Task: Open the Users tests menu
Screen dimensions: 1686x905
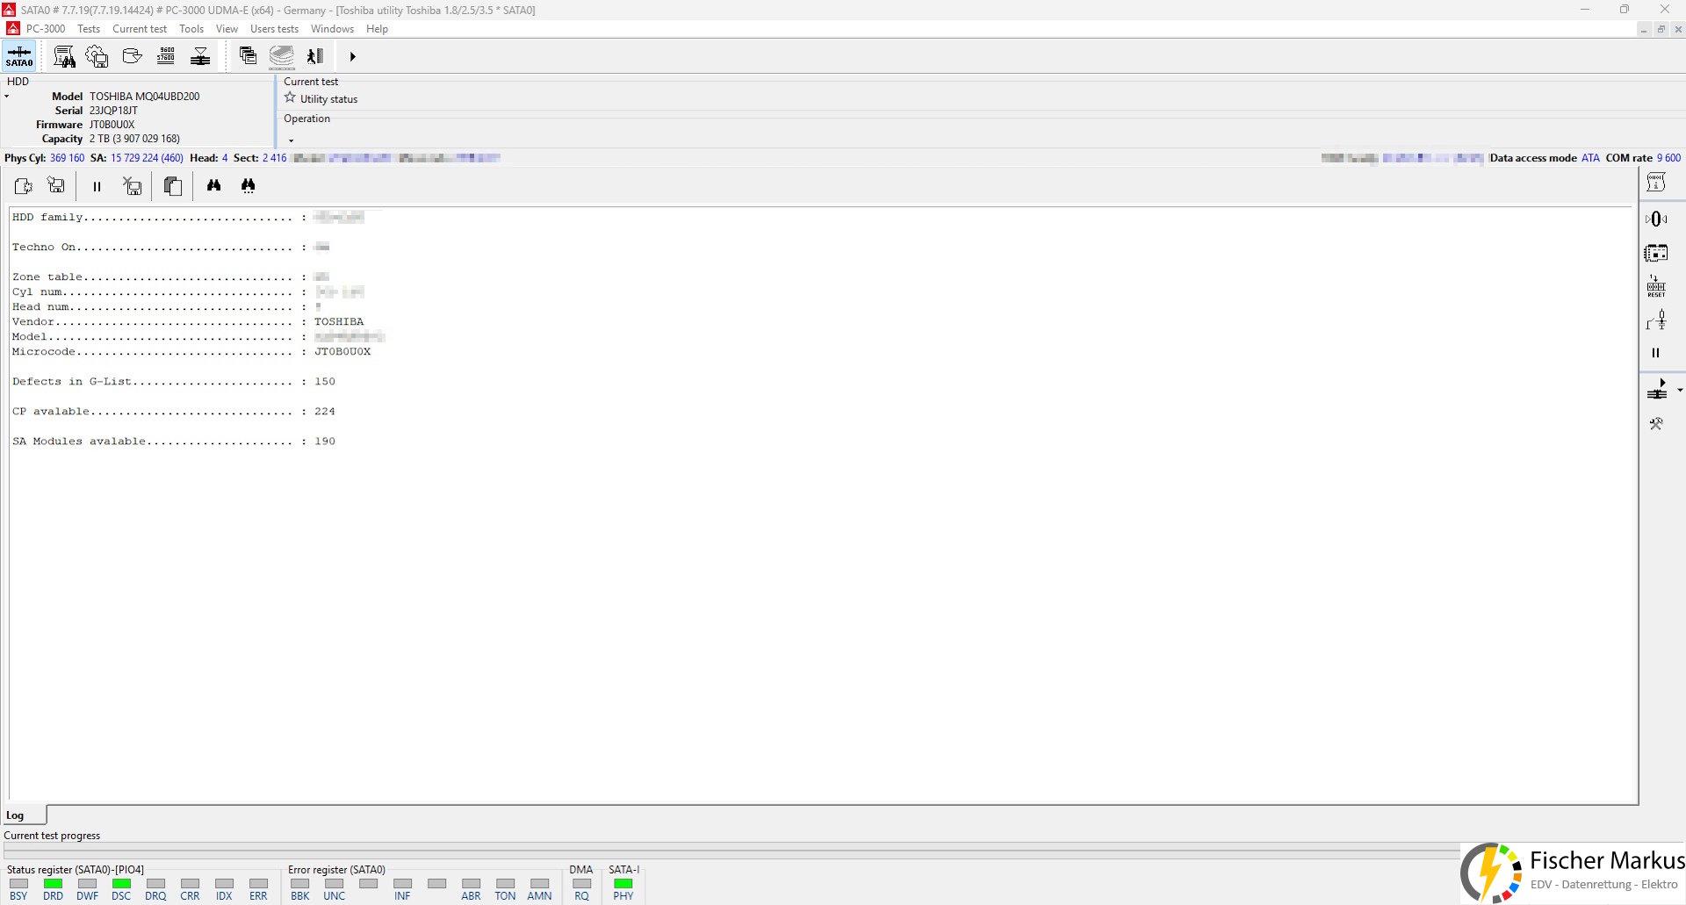Action: click(274, 29)
